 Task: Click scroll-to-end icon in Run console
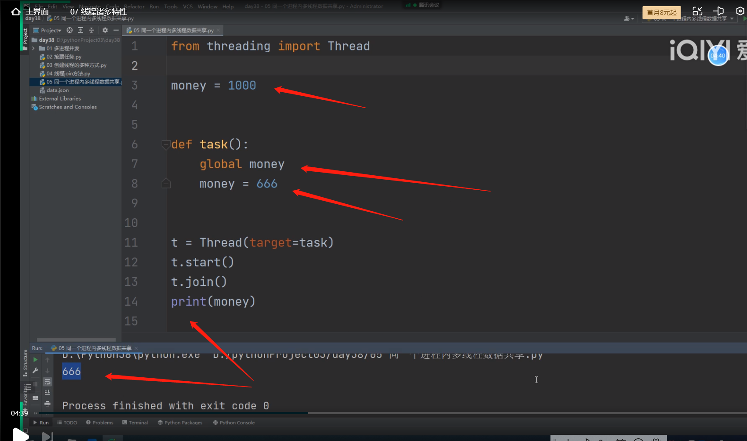[x=47, y=392]
